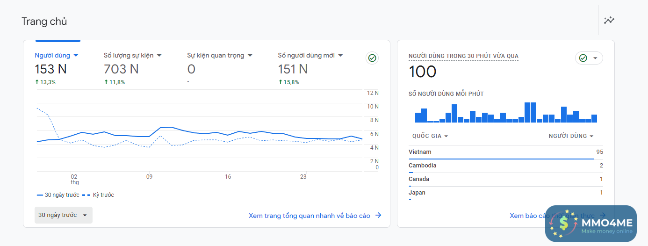The image size is (648, 246).
Task: Click the Vietnam country row
Action: pos(505,152)
